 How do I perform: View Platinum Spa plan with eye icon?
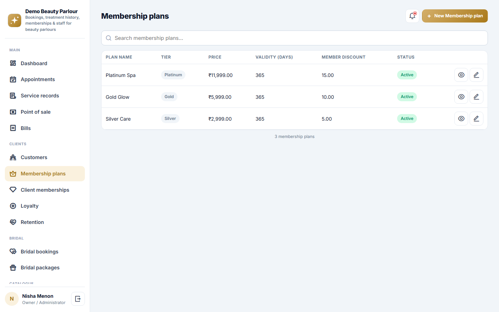pyautogui.click(x=461, y=75)
